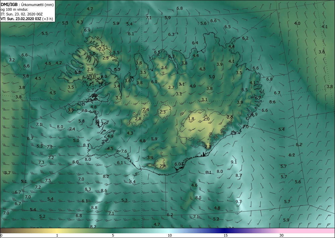This screenshot has width=335, height=238.
Task: Click the 6.4 value on the map
Action: tap(195, 43)
